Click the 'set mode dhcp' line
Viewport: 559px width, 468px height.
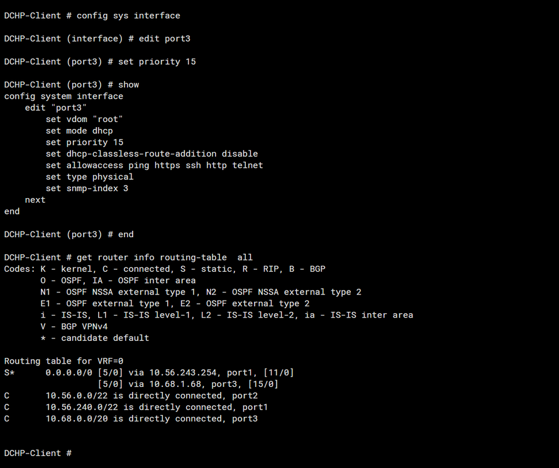point(79,131)
